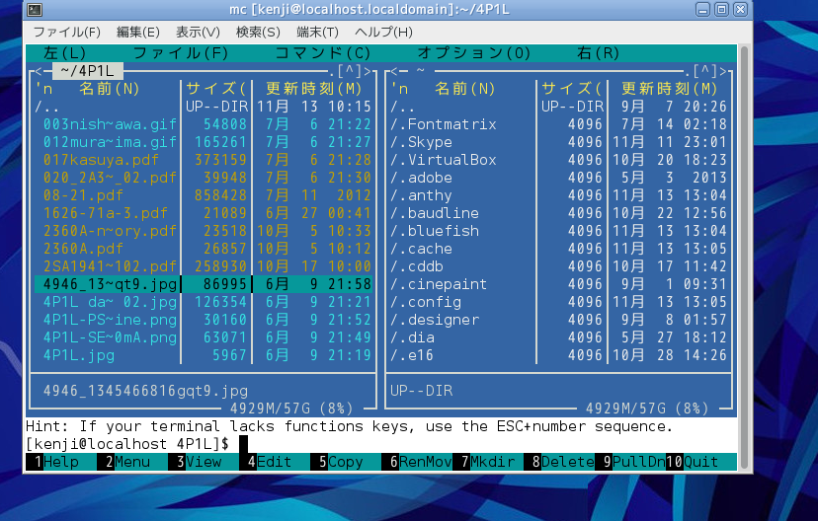Click the right panel's history back "<" arrow
The image size is (818, 521).
[392, 71]
